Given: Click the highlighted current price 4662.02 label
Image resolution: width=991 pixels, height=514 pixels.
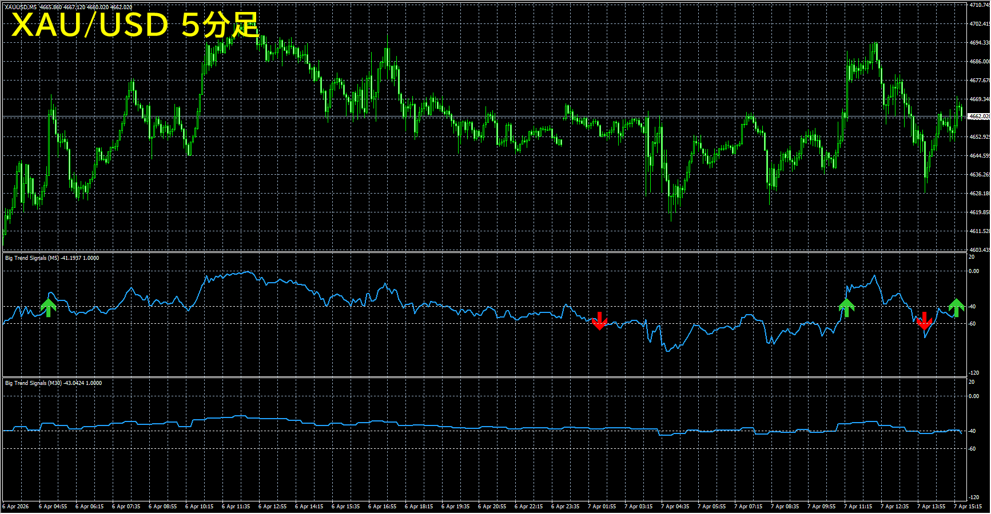Looking at the screenshot, I should (x=978, y=117).
